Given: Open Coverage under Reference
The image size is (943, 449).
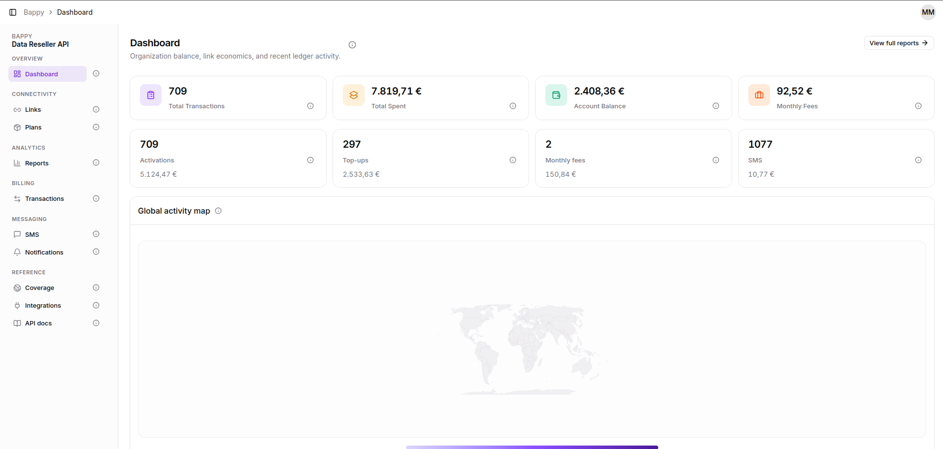Looking at the screenshot, I should pos(48,288).
